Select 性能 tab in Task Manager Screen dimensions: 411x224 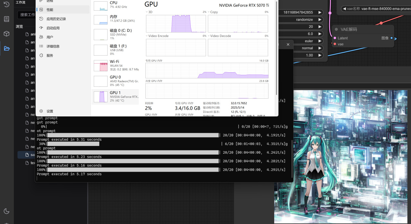click(63, 10)
